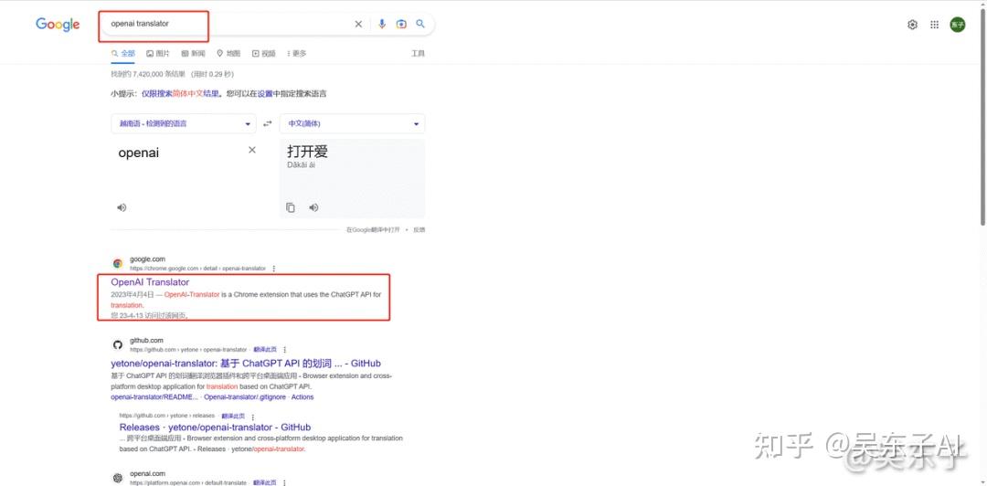This screenshot has height=486, width=987.
Task: Open yetone/openai-translator GitHub result
Action: (246, 364)
